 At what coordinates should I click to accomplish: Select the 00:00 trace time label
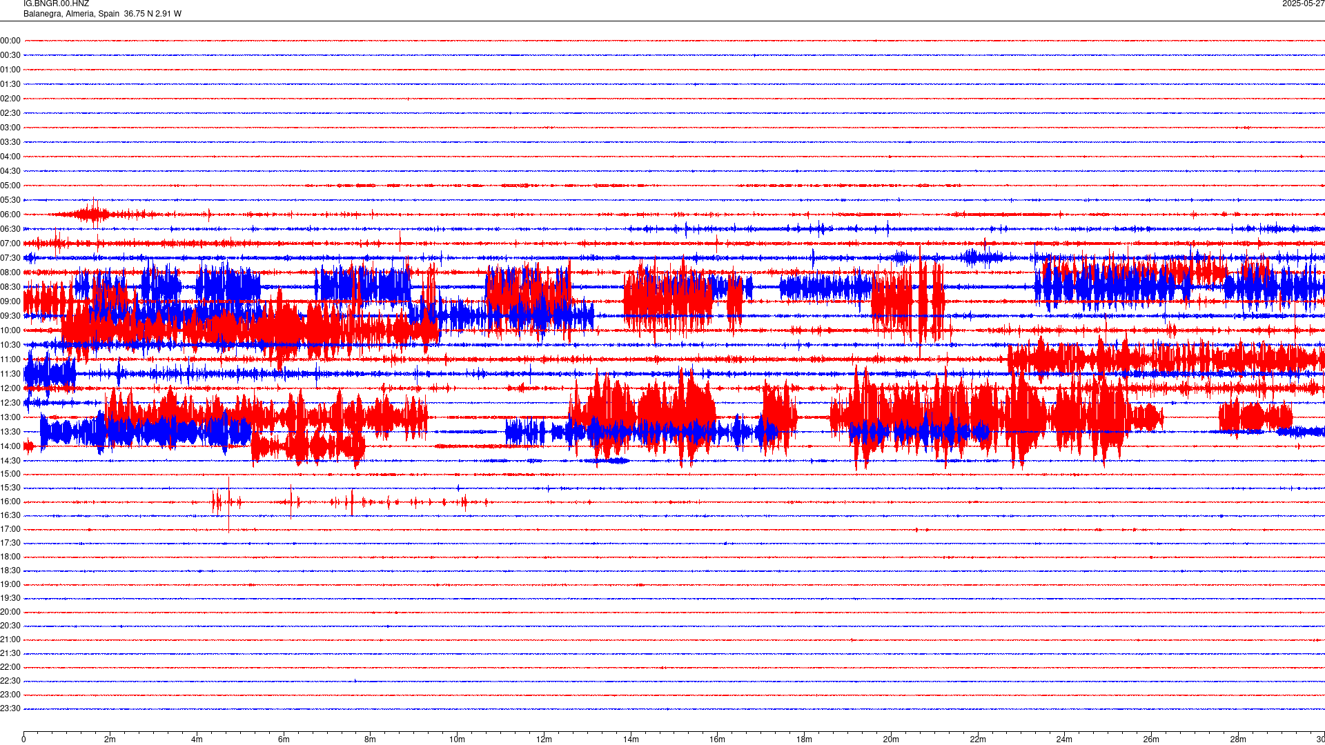[10, 41]
